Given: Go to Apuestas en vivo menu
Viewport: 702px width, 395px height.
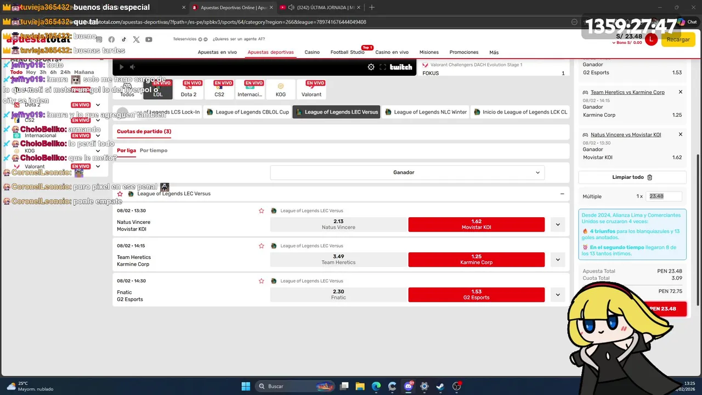Looking at the screenshot, I should [x=217, y=52].
